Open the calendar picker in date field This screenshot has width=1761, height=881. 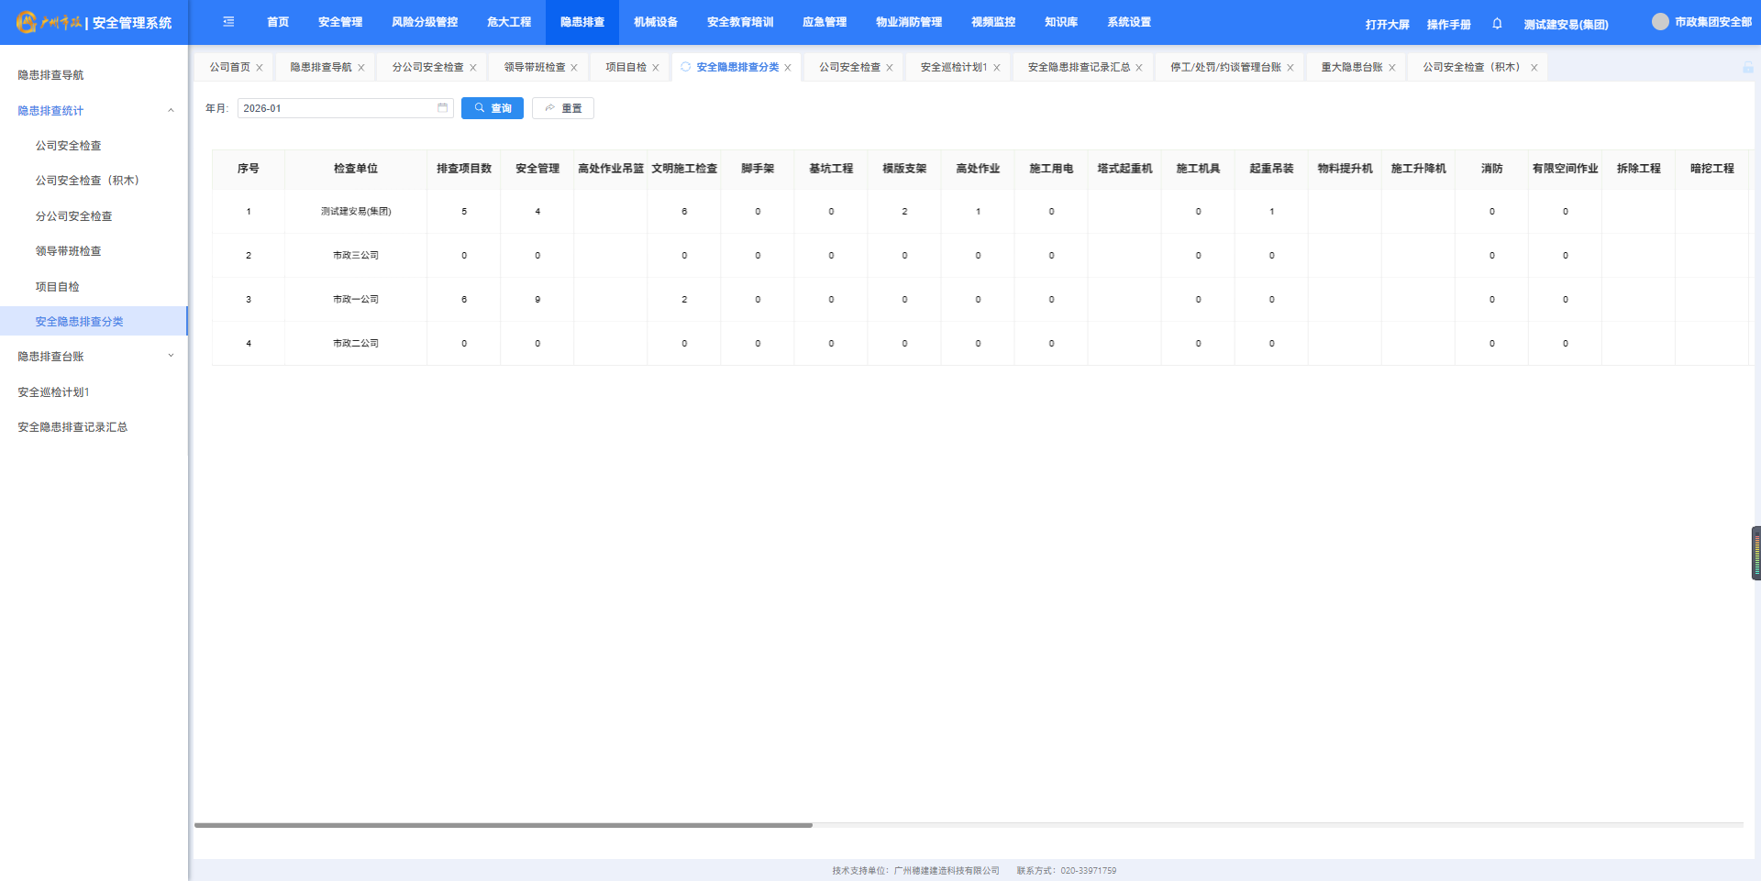coord(442,108)
